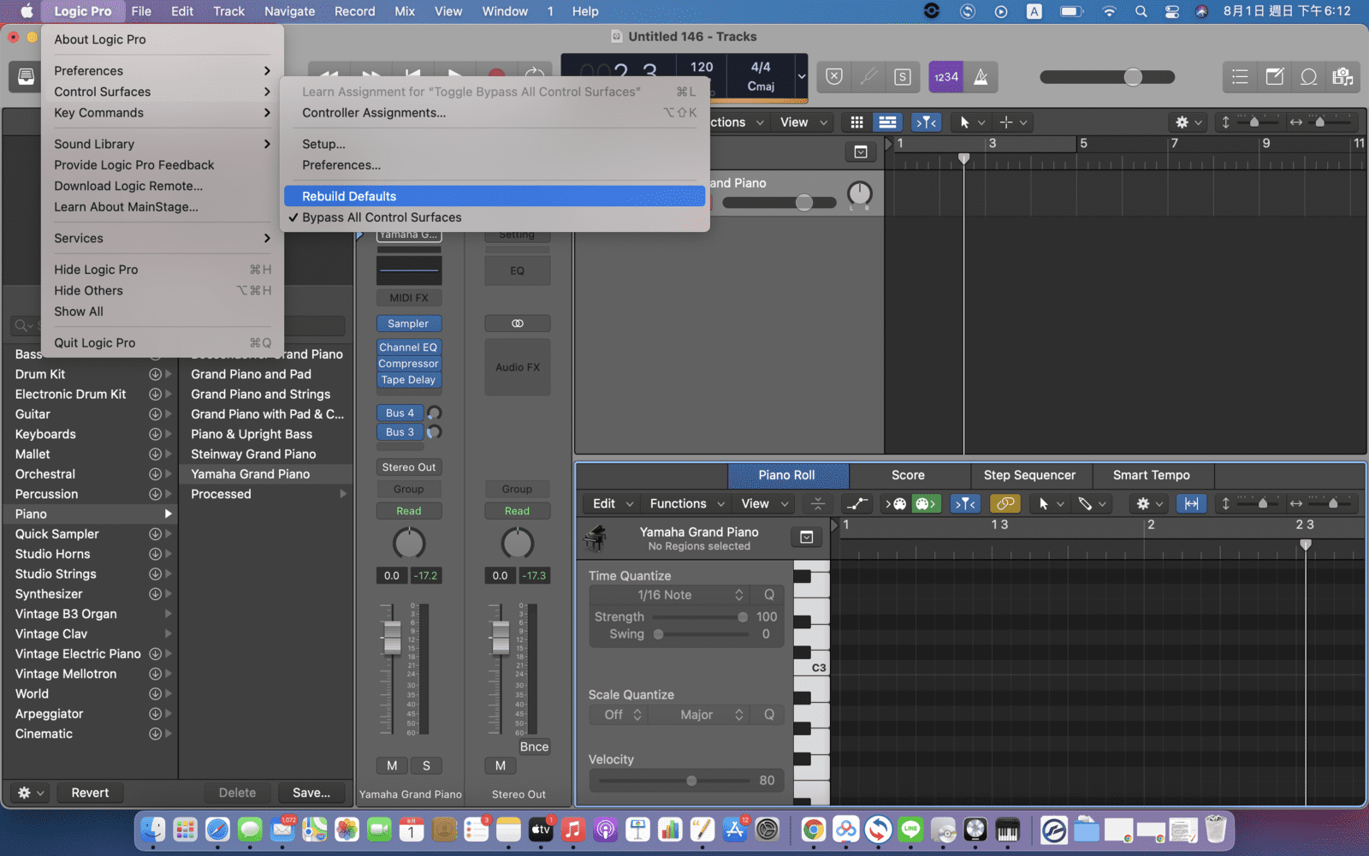1369x856 pixels.
Task: Expand the Sound Library submenu
Action: tap(163, 144)
